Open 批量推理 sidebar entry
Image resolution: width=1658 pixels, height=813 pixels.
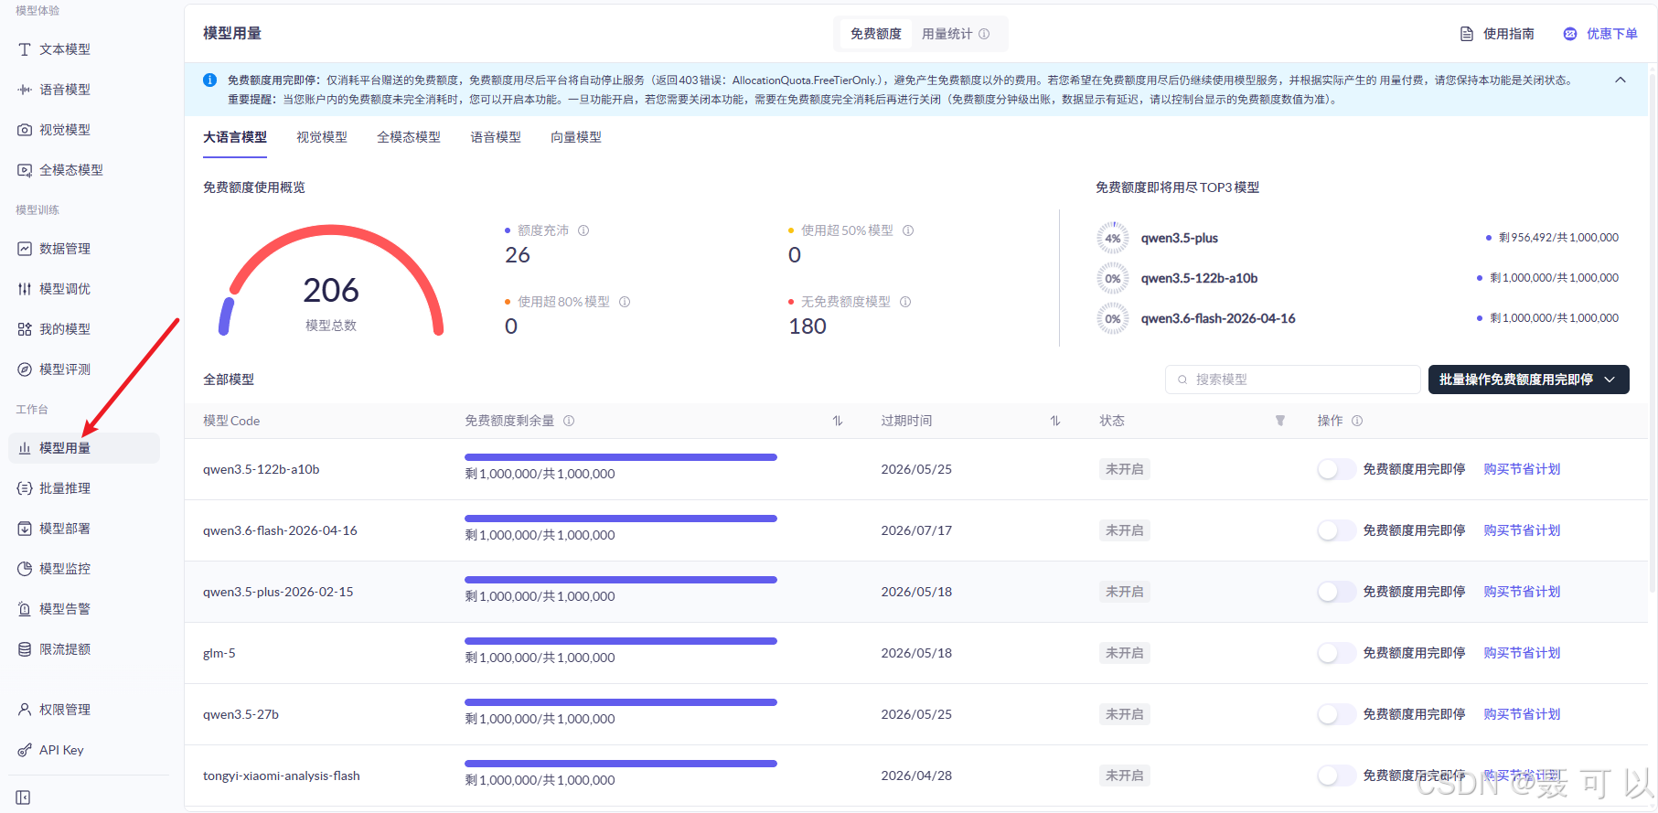tap(64, 488)
